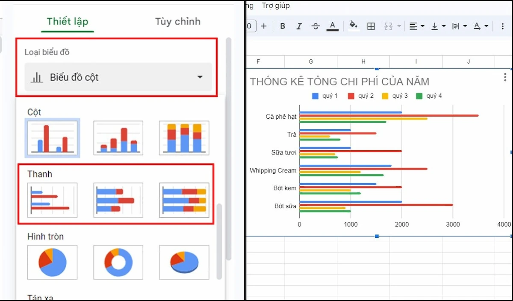Select the stacked bar chart under Thanh
This screenshot has height=301, width=513.
click(118, 200)
